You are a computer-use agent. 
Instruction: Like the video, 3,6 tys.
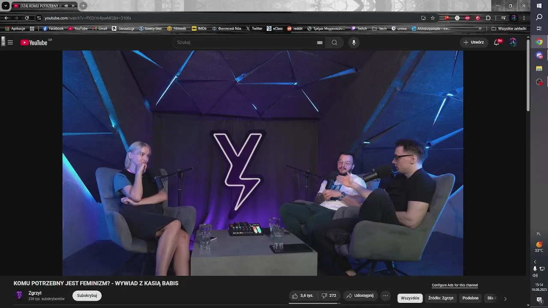(x=303, y=296)
